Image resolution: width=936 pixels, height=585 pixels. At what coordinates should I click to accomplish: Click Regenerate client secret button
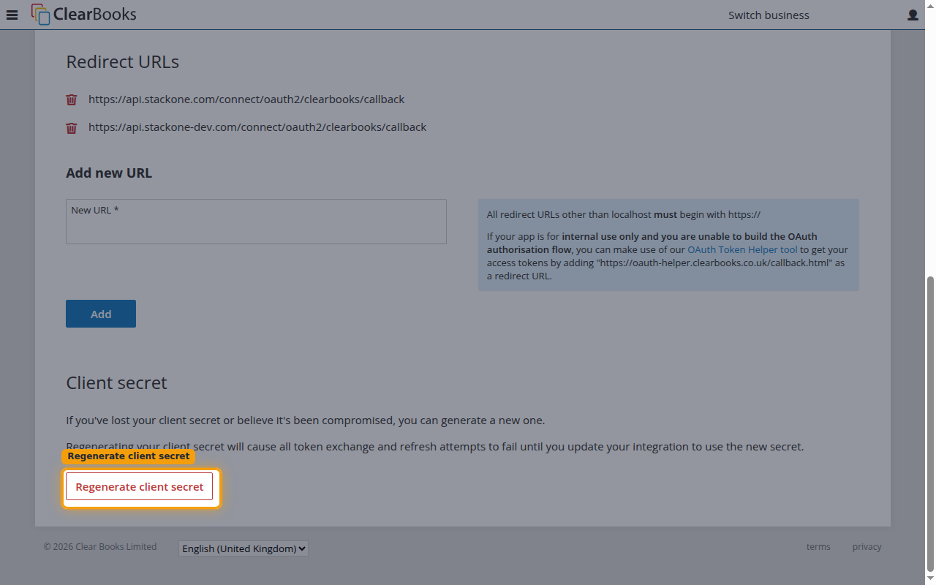[x=139, y=486]
